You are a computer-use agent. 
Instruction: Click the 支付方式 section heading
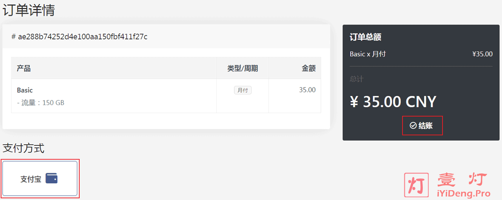[x=24, y=148]
